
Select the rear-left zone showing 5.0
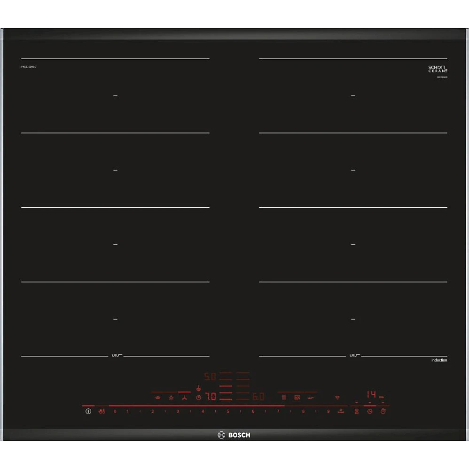coord(210,377)
